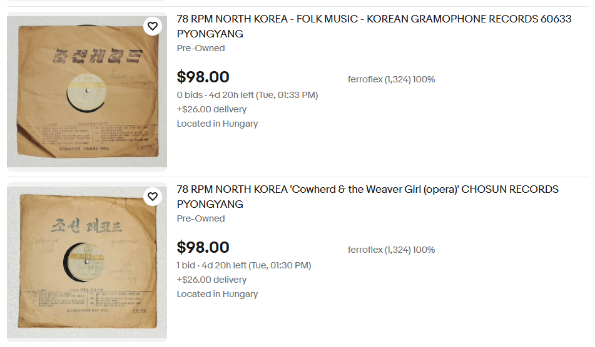Click 'Pre-Owned' condition under Folk Music title
Viewport: 595px width, 347px height.
(x=200, y=48)
